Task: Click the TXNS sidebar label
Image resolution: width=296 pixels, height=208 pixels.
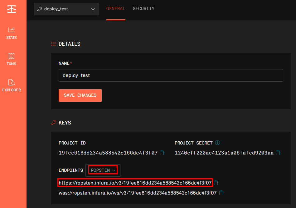Action: pos(12,64)
